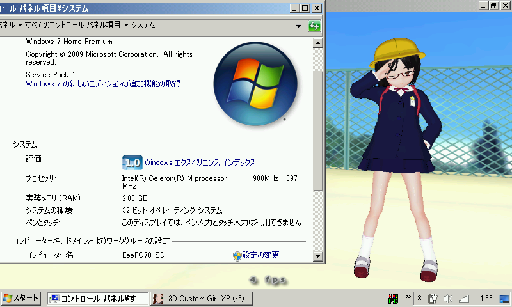
Task: Click the Windows Experience Index 1.0 badge
Action: pyautogui.click(x=132, y=162)
